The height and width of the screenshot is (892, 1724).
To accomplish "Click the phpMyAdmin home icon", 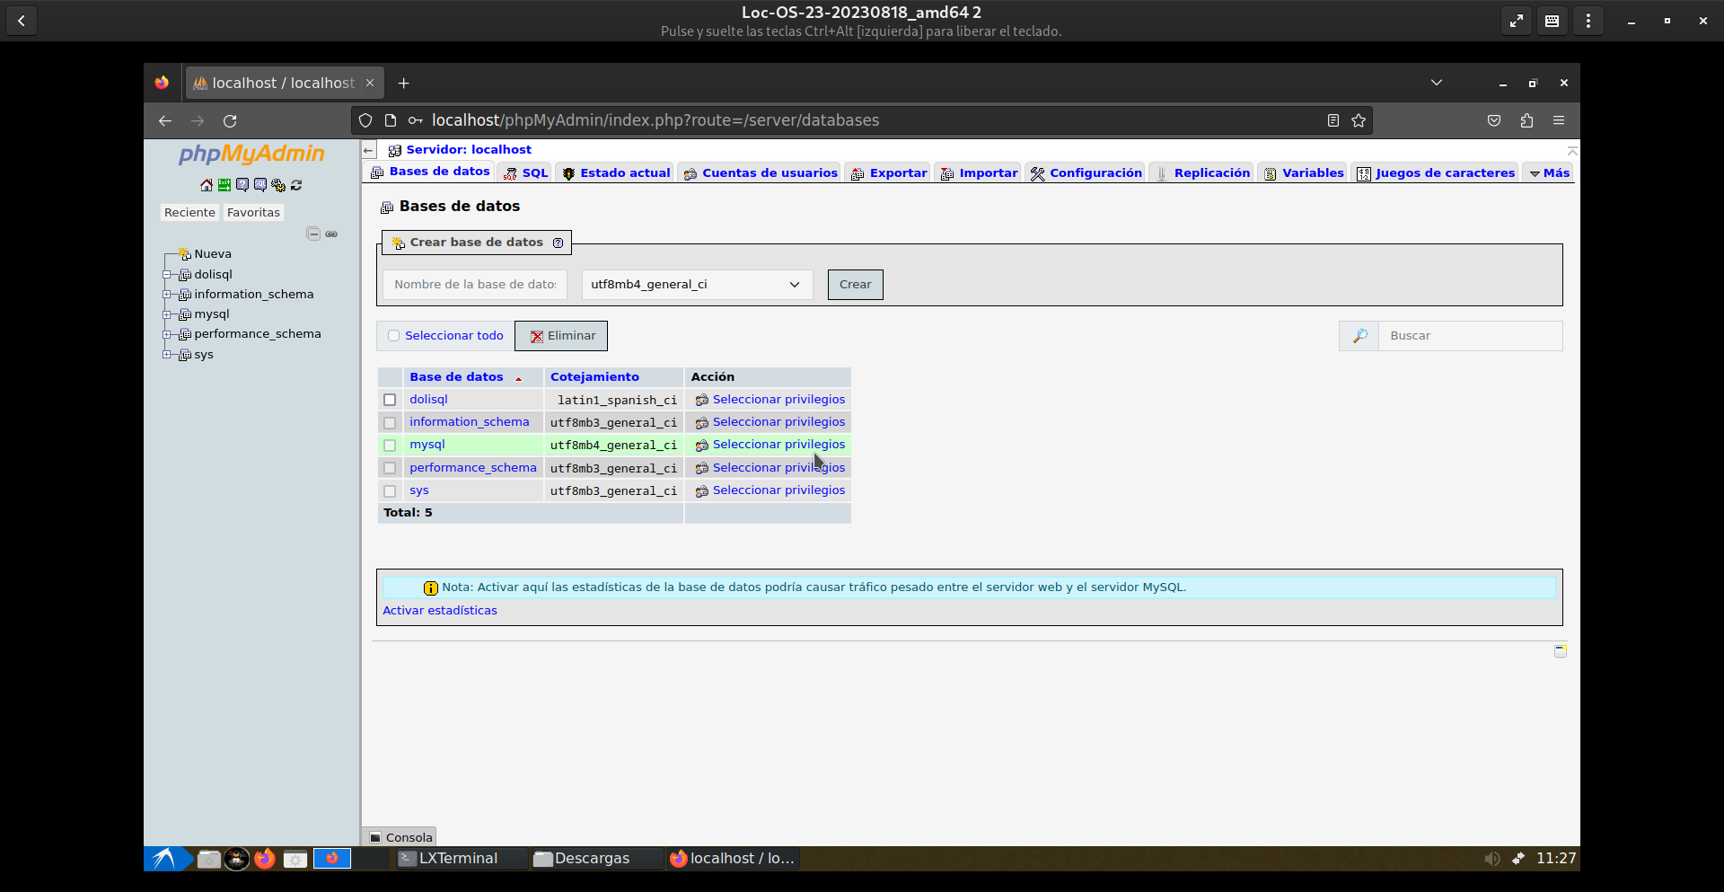I will [x=207, y=185].
